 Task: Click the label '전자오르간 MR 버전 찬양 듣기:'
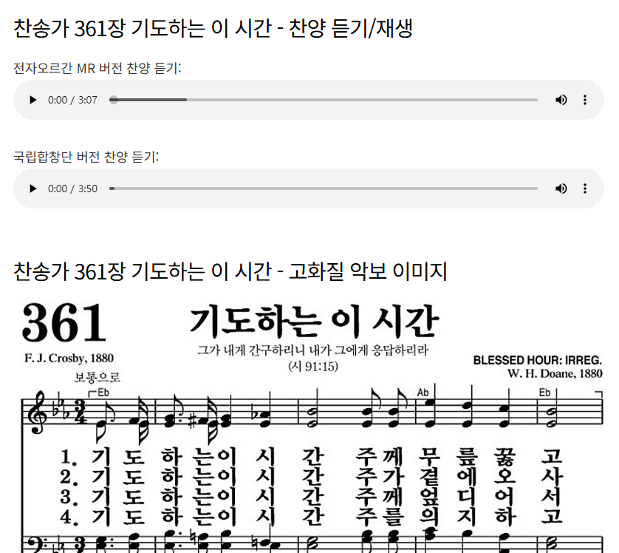point(97,68)
